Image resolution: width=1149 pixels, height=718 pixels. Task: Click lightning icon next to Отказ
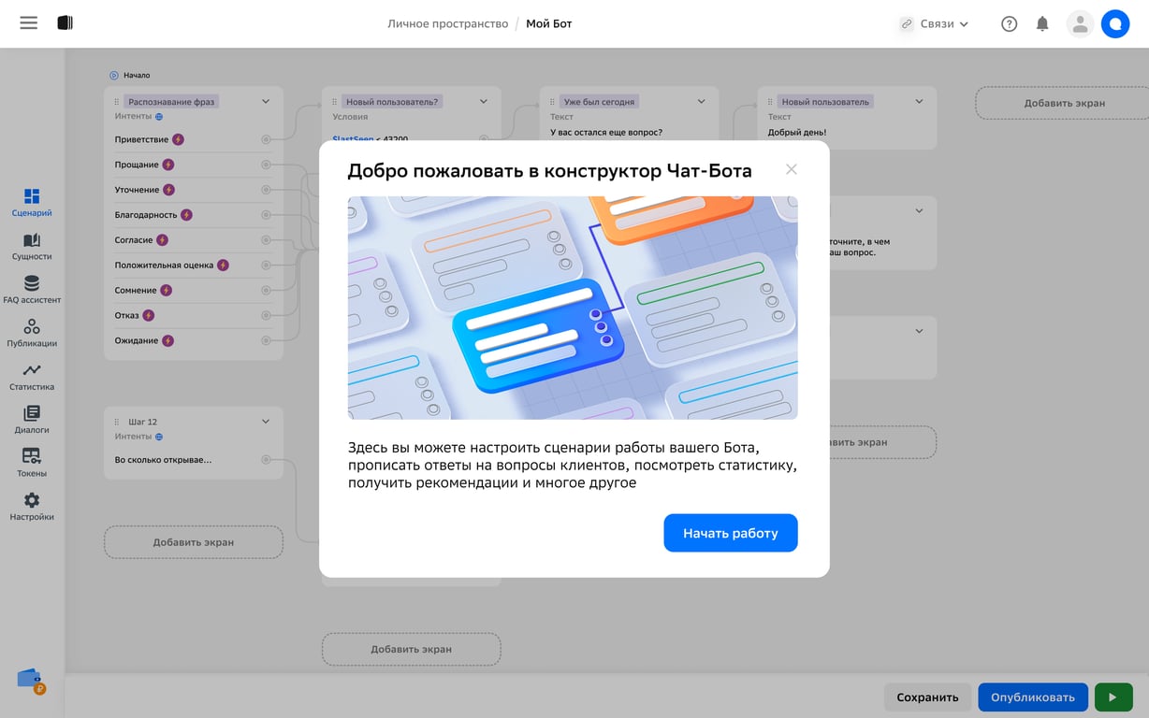[148, 316]
